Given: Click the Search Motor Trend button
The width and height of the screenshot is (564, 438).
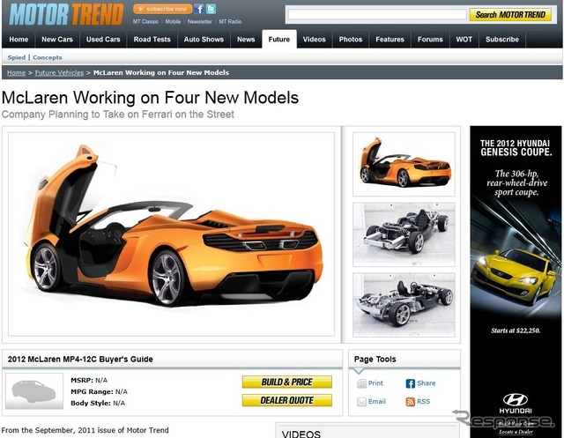Looking at the screenshot, I should point(510,15).
